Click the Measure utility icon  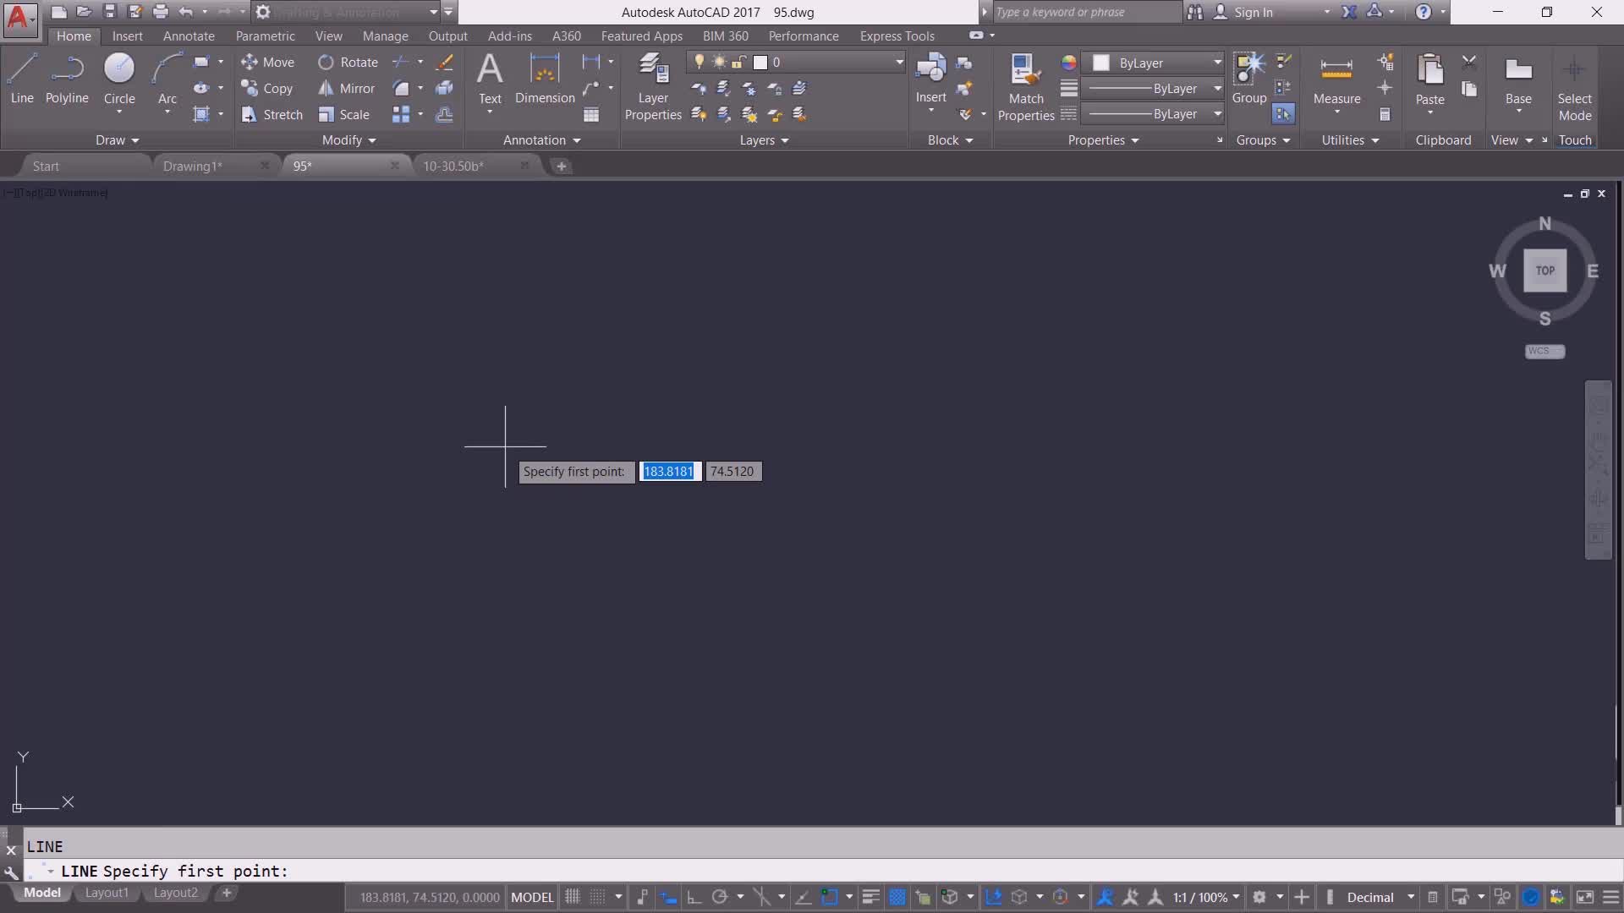tap(1336, 78)
